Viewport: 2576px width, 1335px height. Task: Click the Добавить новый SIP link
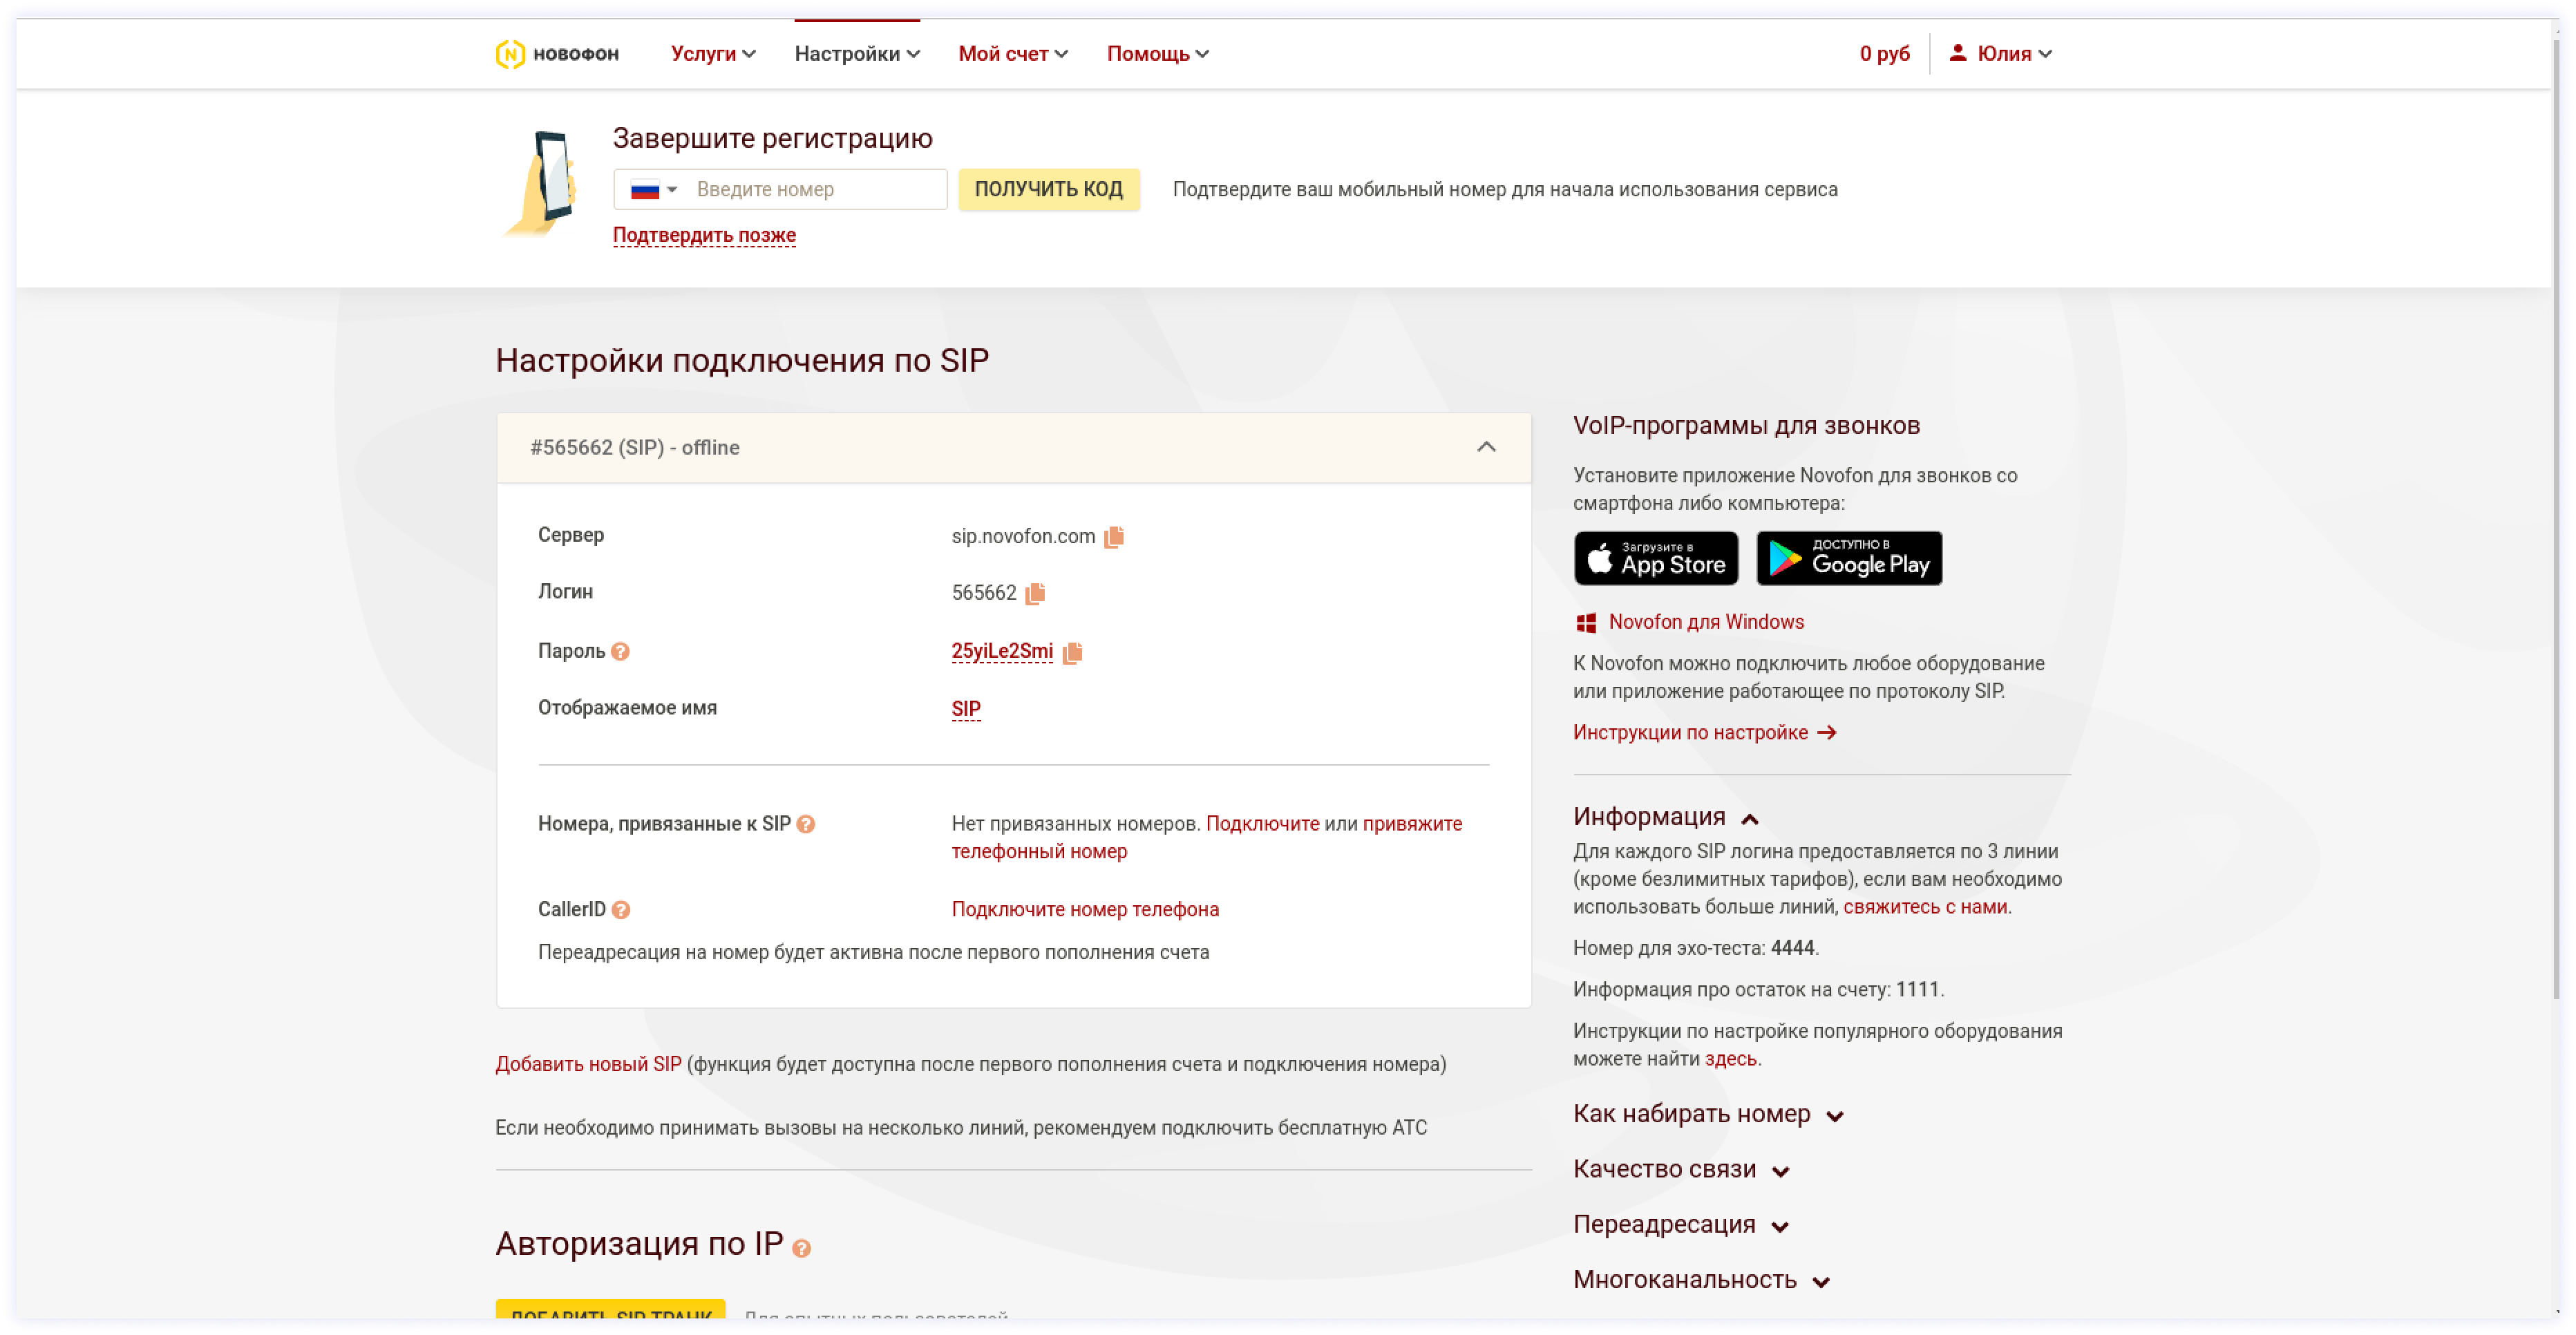point(588,1065)
